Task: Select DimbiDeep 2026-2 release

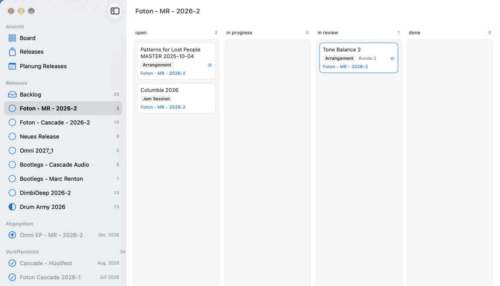Action: (63, 192)
